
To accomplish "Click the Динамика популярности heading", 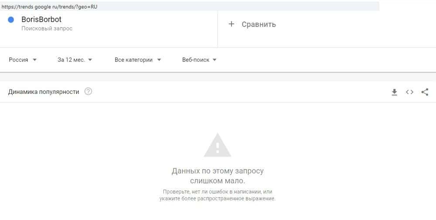I will pyautogui.click(x=43, y=92).
